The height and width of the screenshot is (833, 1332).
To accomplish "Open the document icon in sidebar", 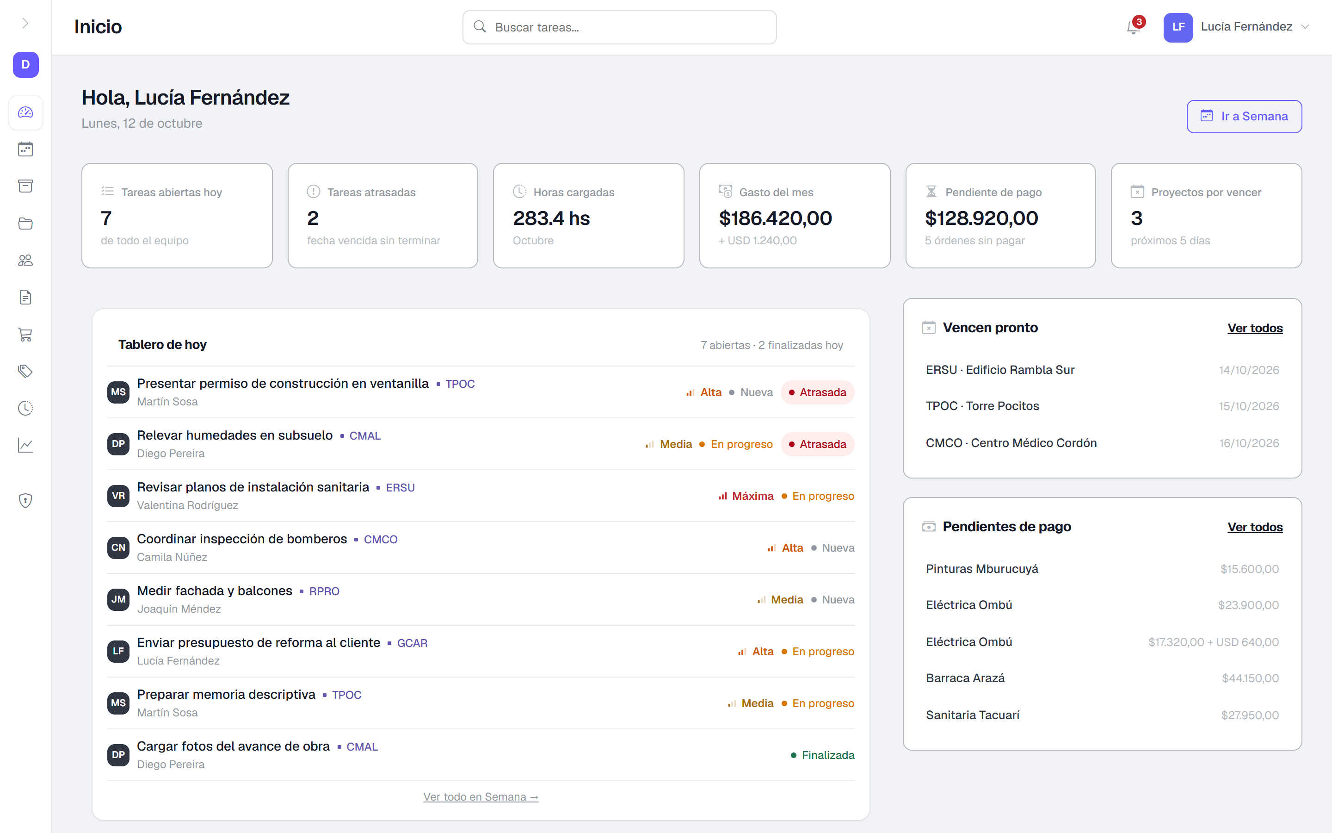I will (x=26, y=298).
